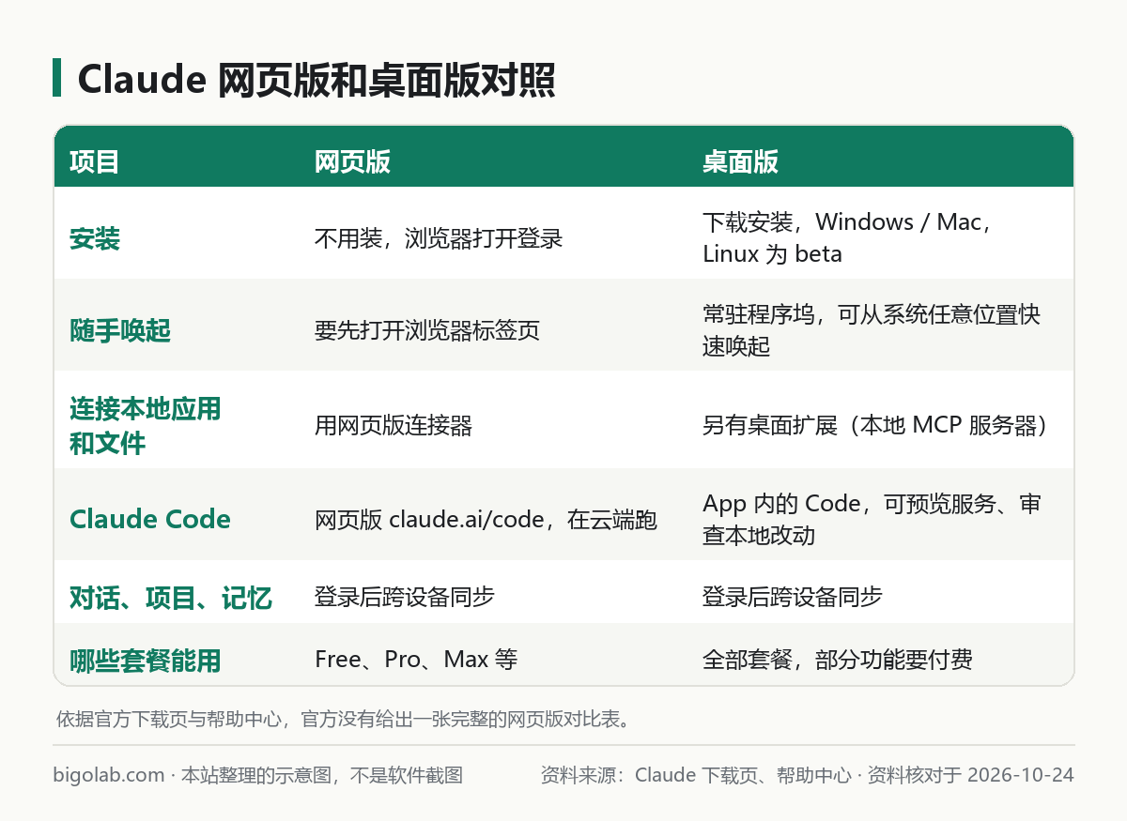Click the title 'Claude 网页版和桌面版对照'
The width and height of the screenshot is (1127, 821).
[x=316, y=80]
